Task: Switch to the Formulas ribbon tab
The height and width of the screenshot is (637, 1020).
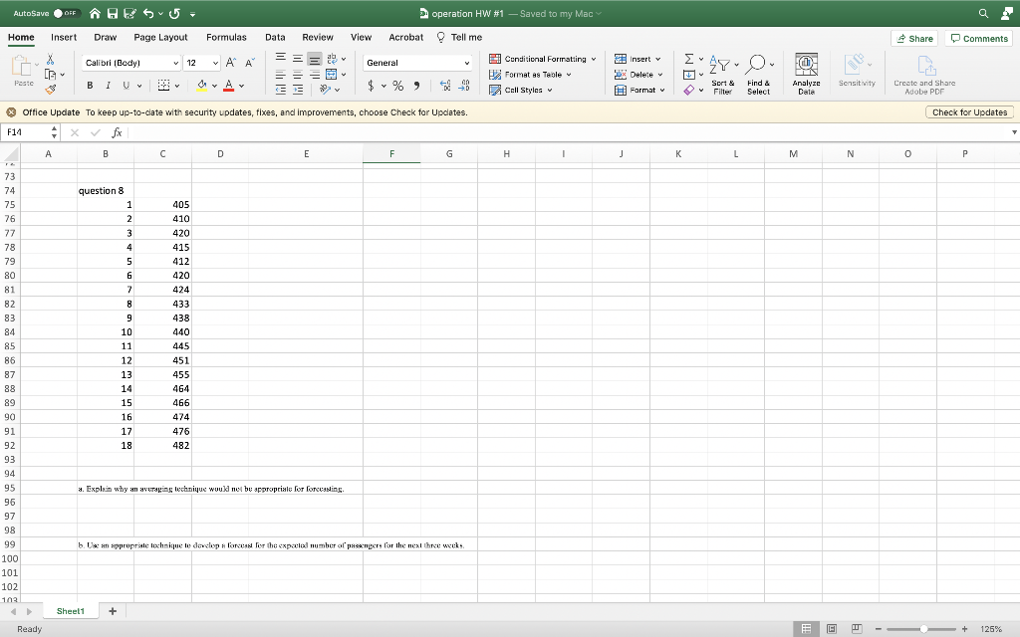Action: click(226, 37)
